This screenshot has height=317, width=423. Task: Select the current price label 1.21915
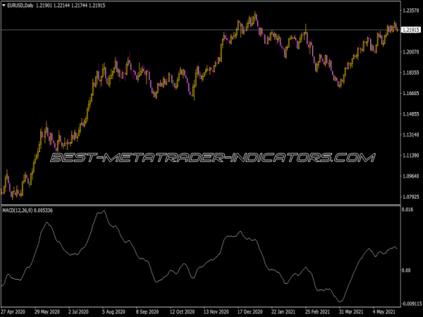pos(411,30)
